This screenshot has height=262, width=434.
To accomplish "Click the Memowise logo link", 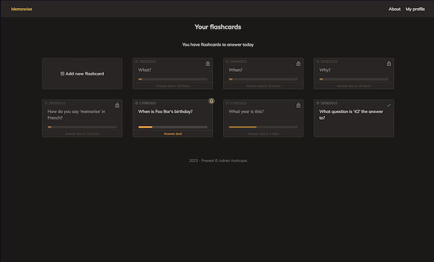I will pos(22,9).
